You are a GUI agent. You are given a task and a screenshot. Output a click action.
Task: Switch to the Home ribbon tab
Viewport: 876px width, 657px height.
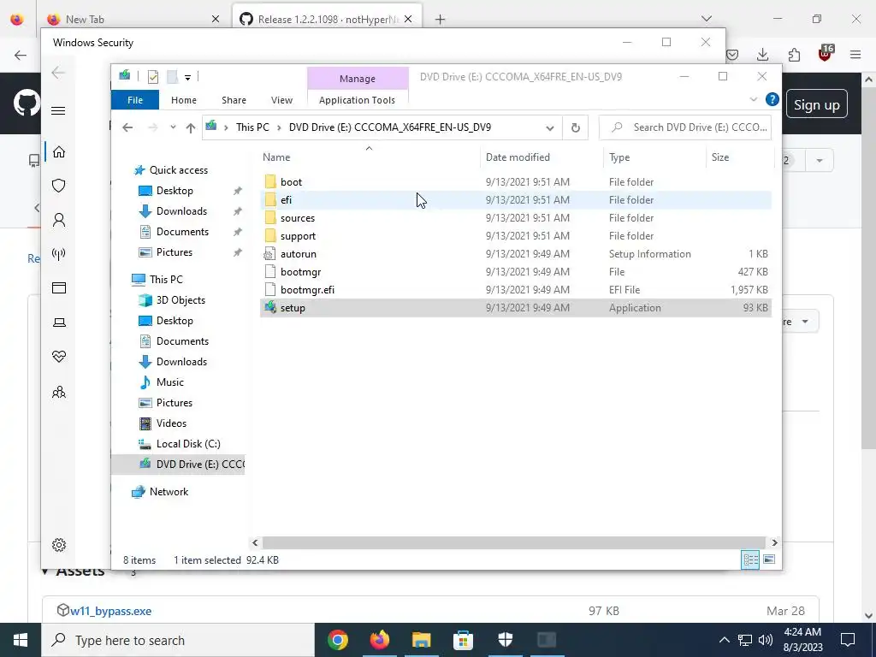184,100
